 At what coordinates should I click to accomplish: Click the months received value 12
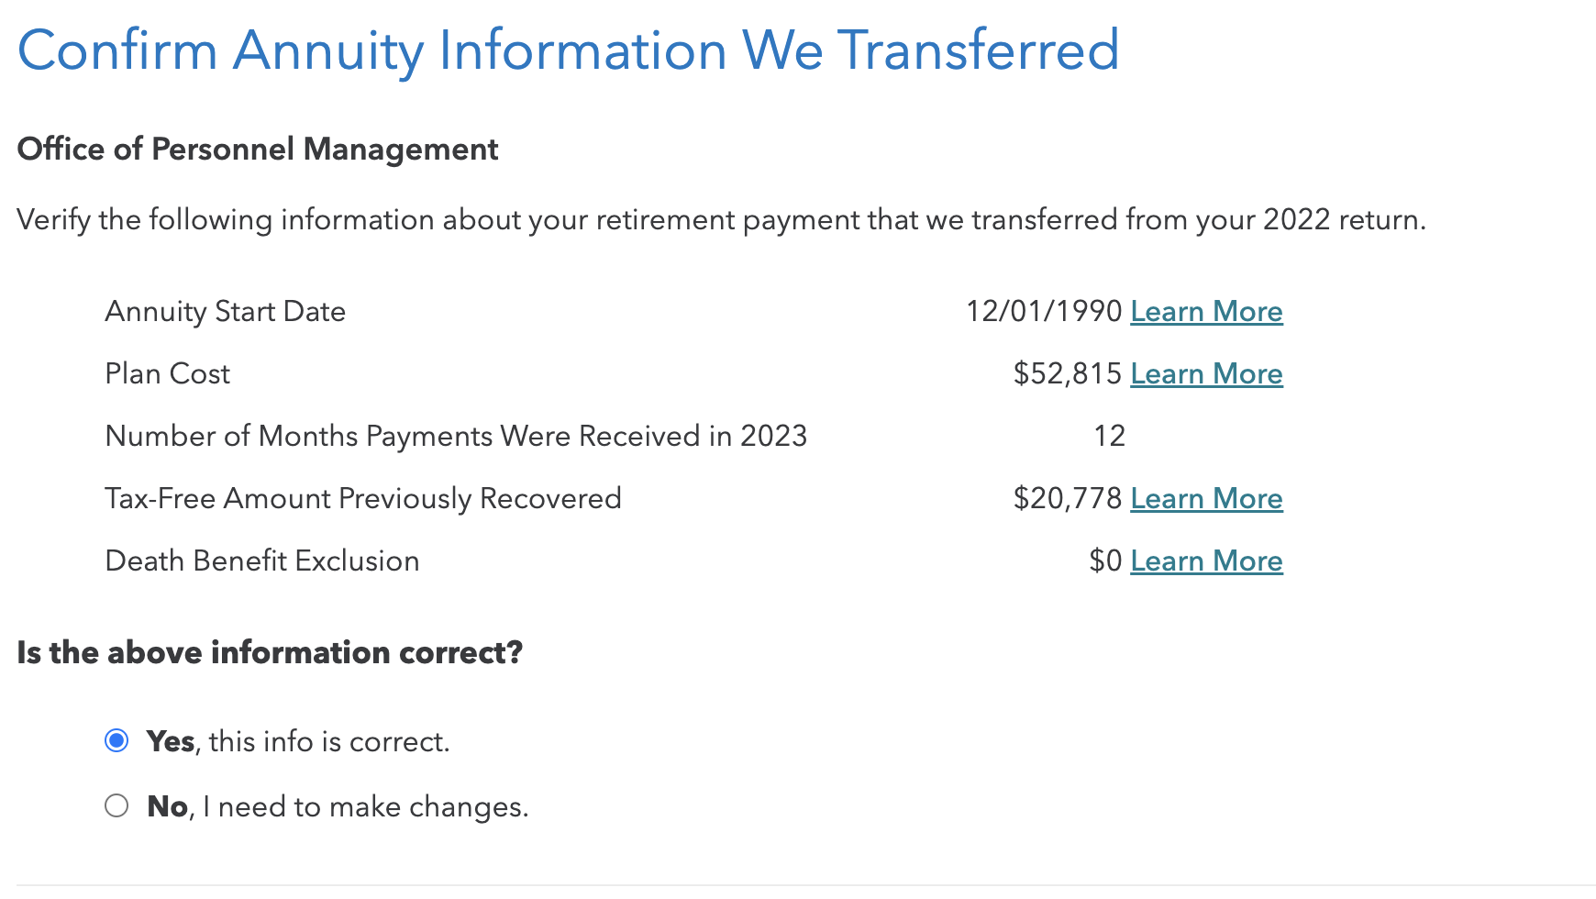1109,437
